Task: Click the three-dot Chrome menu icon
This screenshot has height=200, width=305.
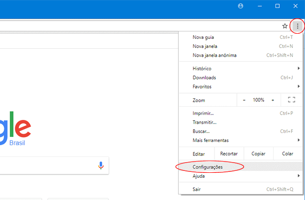Action: pos(297,26)
